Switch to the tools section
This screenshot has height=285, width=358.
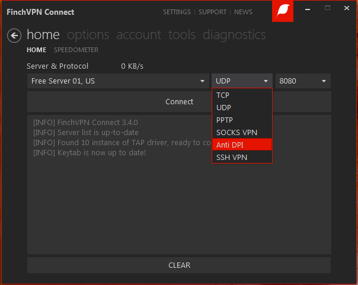coord(182,35)
